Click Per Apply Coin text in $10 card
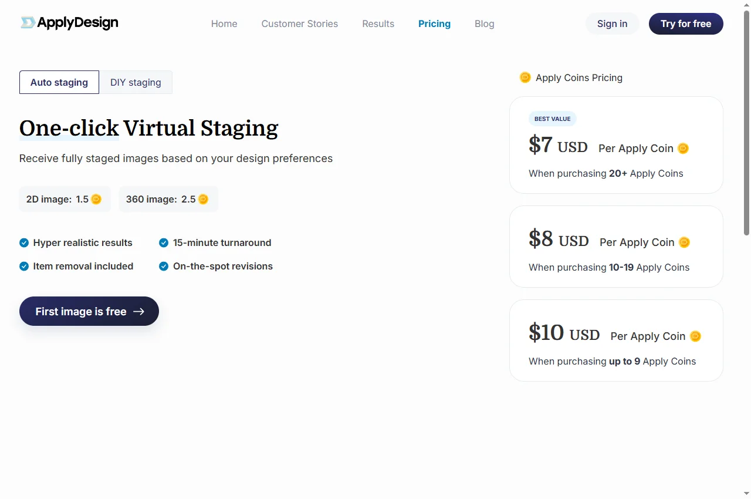751x499 pixels. pos(648,336)
